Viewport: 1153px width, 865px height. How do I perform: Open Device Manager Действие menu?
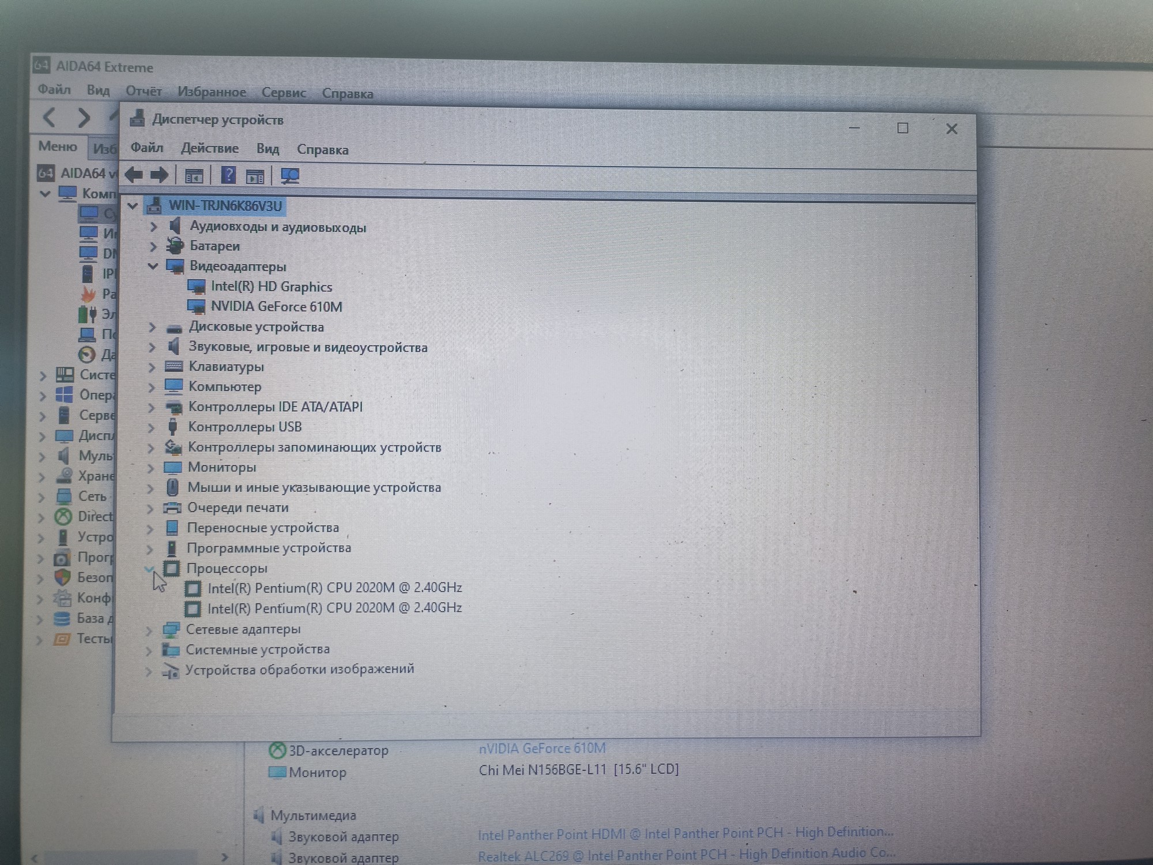[209, 148]
